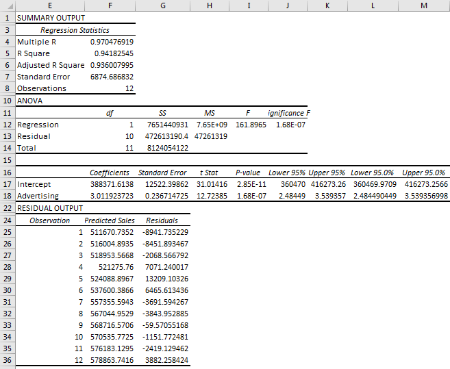Click the Coefficients heading cell
This screenshot has width=450, height=369.
(x=110, y=173)
